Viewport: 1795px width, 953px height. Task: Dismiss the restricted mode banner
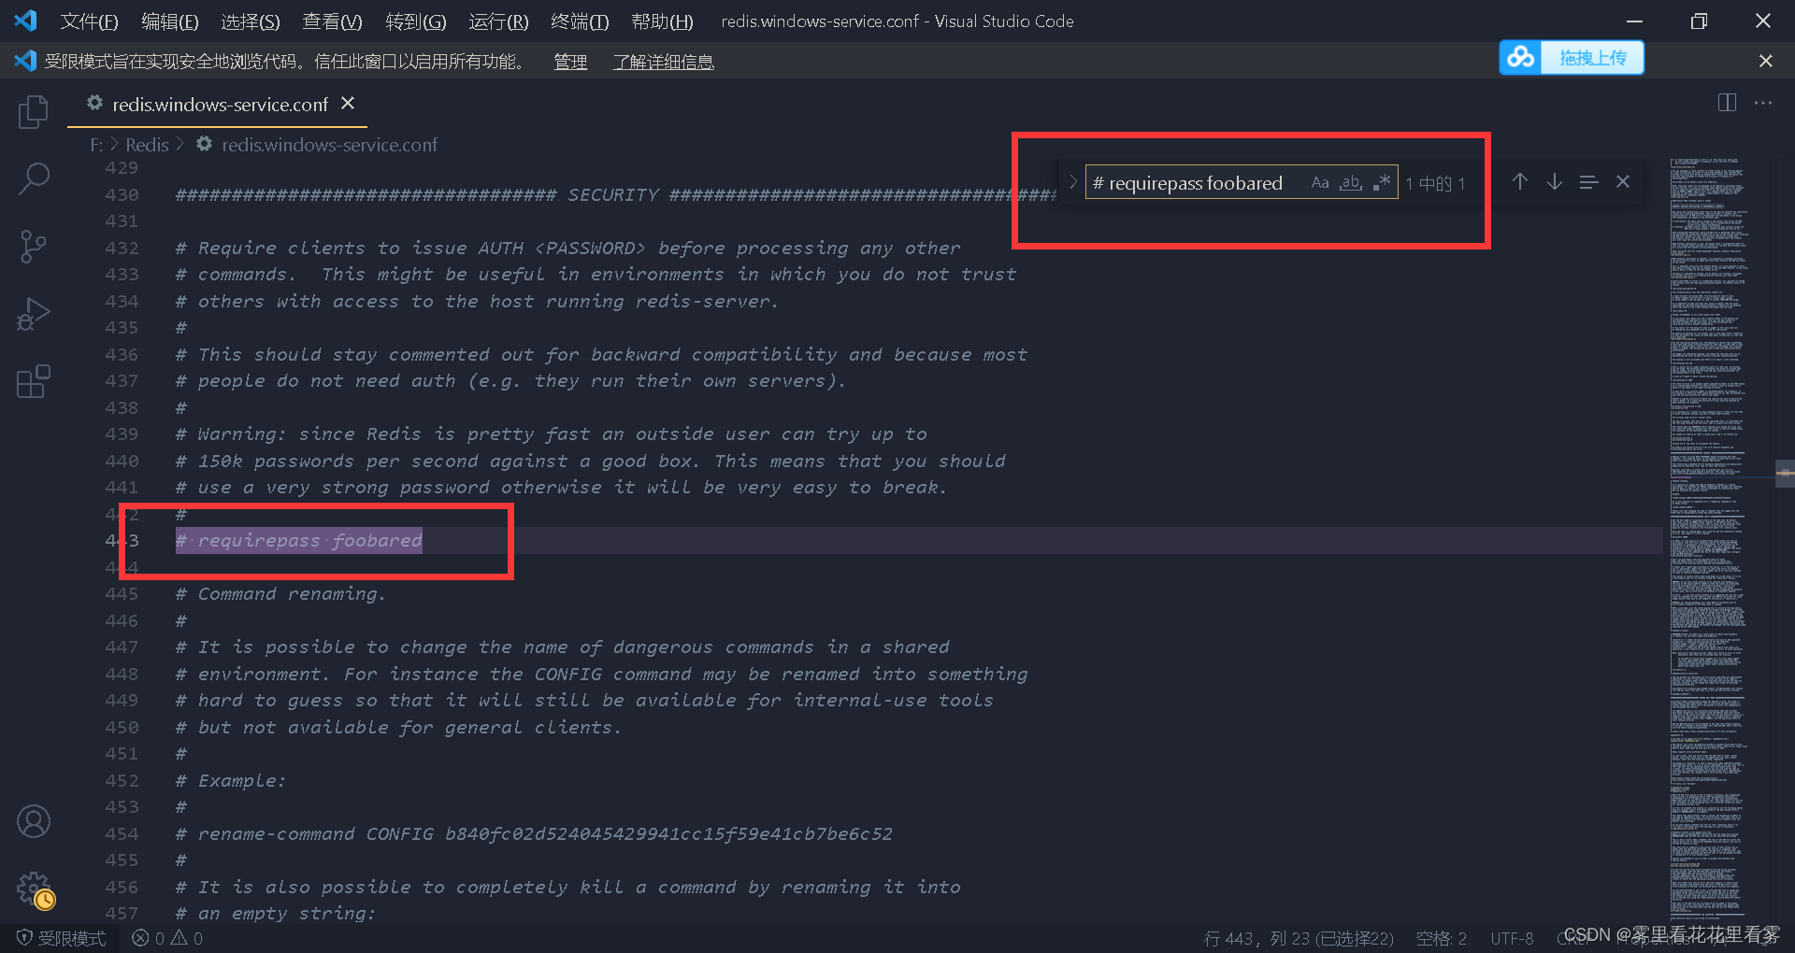(1765, 61)
